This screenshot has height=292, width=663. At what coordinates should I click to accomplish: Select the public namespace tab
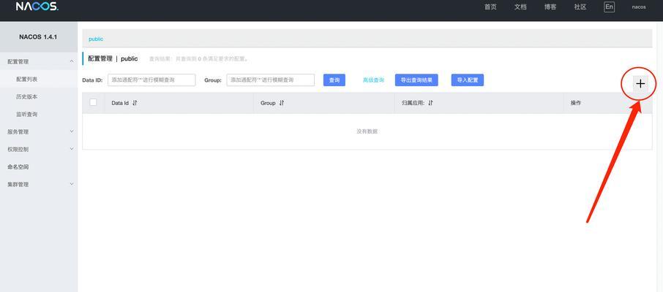click(x=96, y=39)
